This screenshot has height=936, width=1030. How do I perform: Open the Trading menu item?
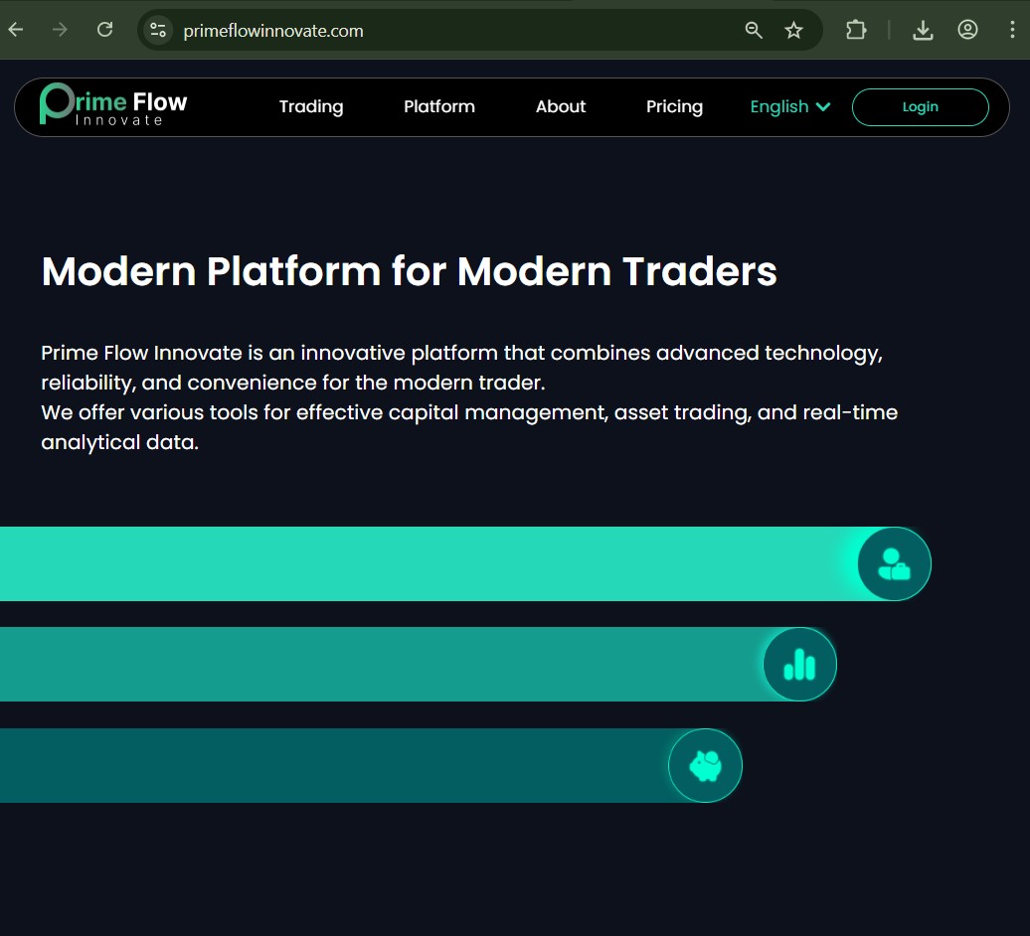point(310,106)
